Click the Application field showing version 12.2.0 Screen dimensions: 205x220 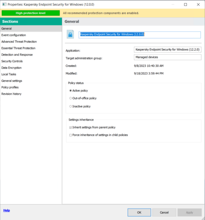(x=167, y=50)
